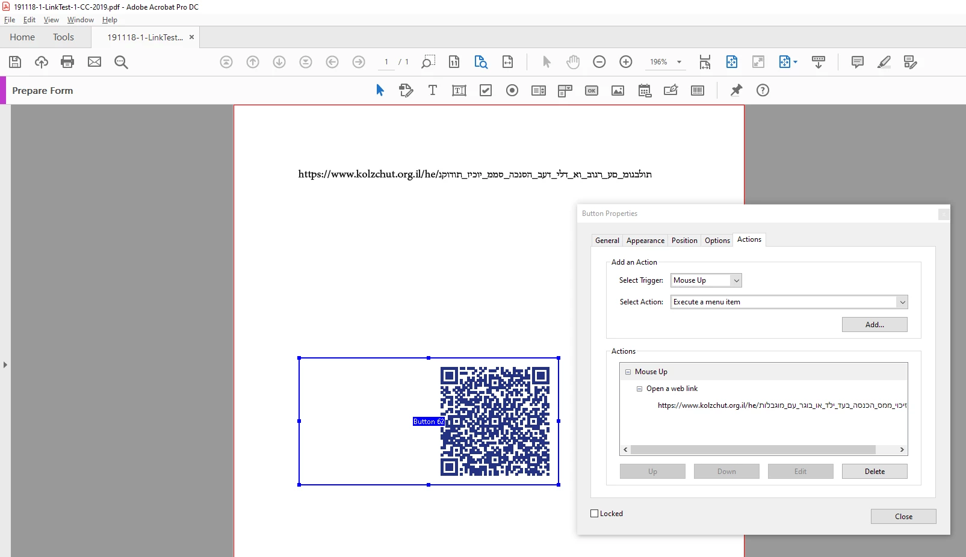The width and height of the screenshot is (966, 557).
Task: Switch to the Options tab
Action: (717, 241)
